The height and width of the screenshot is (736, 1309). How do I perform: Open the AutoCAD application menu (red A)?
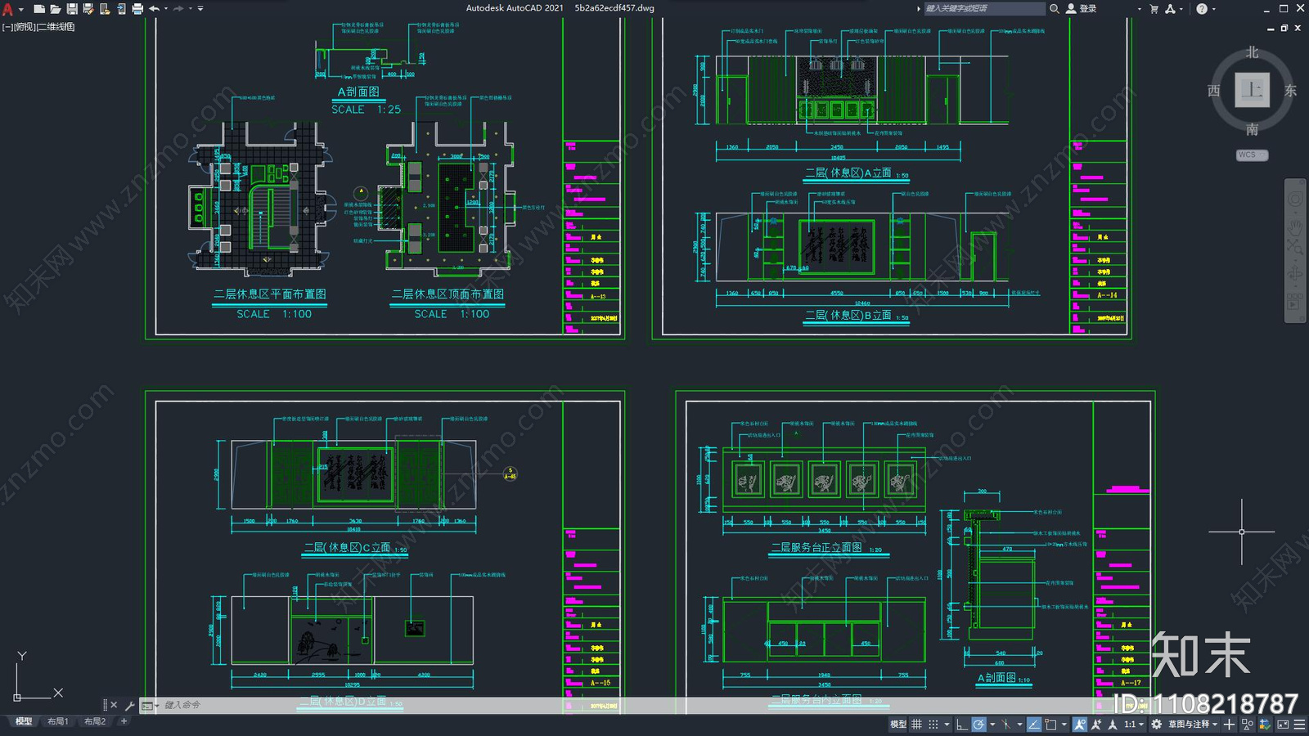point(8,9)
